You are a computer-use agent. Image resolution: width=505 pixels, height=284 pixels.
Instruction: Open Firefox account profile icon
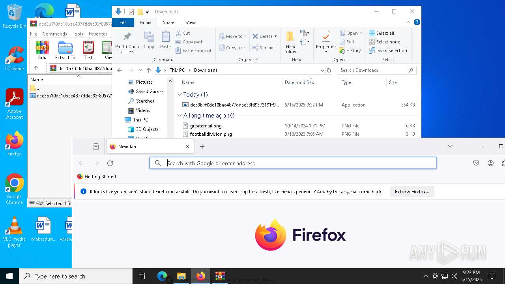[x=490, y=163]
